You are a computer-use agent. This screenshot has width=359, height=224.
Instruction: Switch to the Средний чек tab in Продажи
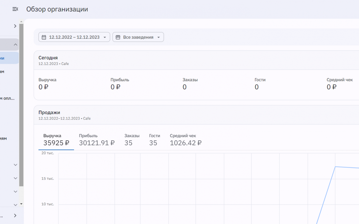tap(186, 140)
